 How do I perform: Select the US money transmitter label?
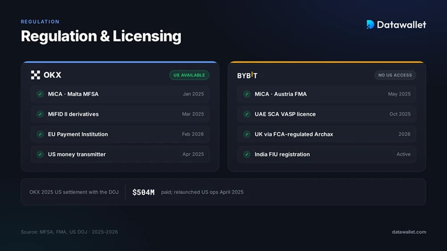tap(77, 154)
